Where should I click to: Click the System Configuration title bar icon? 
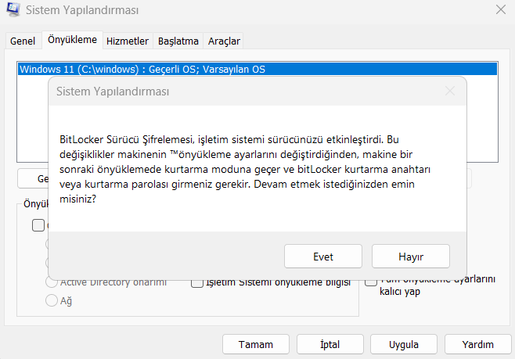pyautogui.click(x=13, y=11)
